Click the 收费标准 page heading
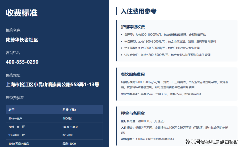 coord(22,13)
